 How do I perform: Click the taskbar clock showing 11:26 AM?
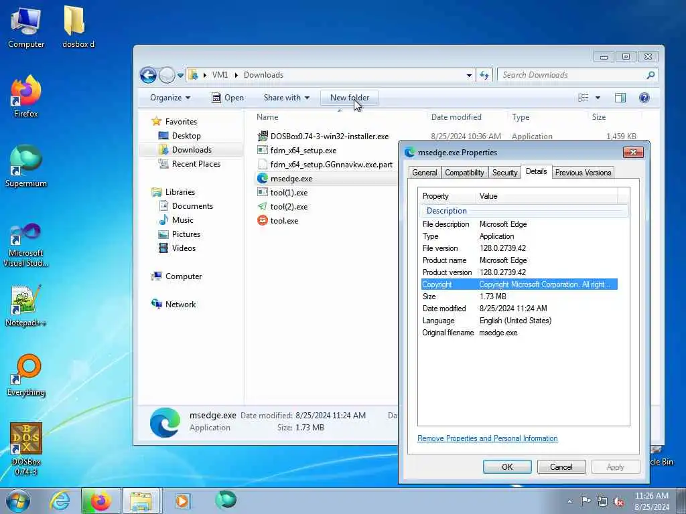651,501
